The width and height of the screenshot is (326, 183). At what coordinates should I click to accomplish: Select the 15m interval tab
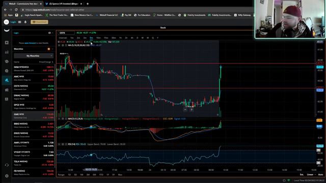[106, 38]
